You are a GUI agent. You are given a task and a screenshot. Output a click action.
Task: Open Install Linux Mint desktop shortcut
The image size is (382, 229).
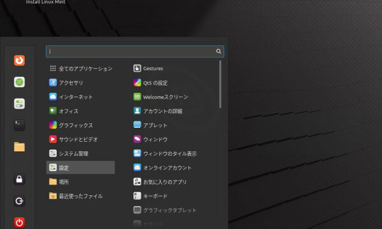46,2
